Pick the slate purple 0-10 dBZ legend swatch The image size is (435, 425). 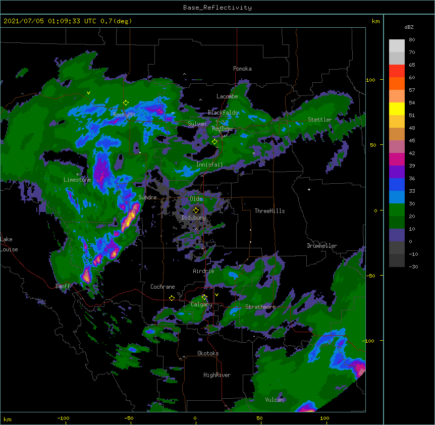click(x=397, y=235)
